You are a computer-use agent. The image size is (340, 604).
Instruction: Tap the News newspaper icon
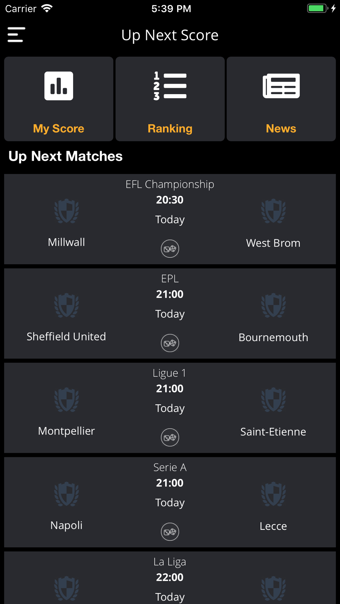coord(281,86)
